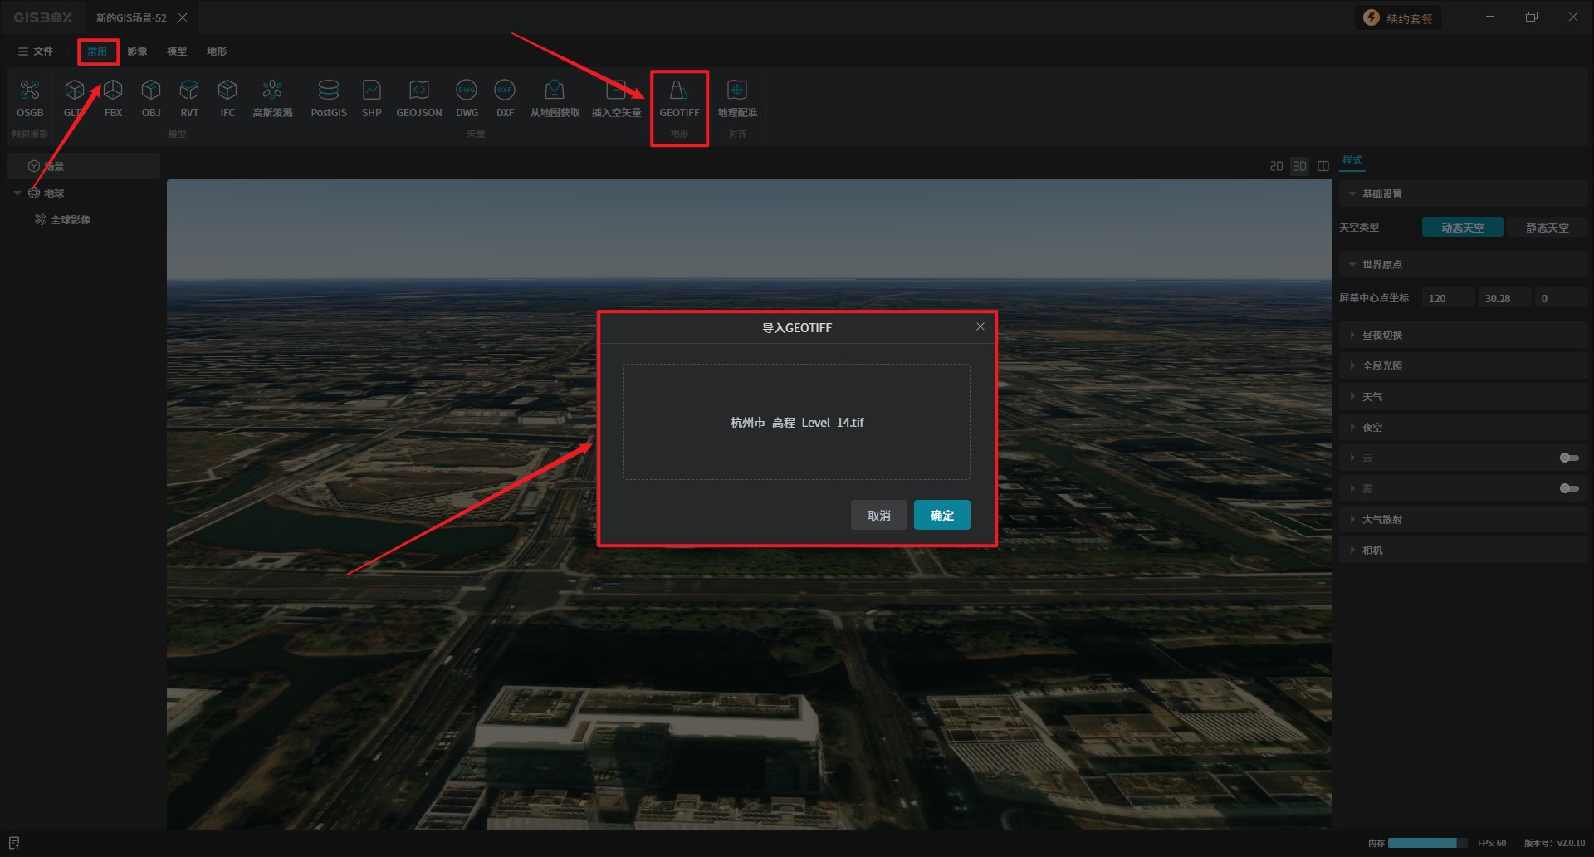Toggle the 云 cloud switch
The image size is (1594, 857).
pos(1568,458)
